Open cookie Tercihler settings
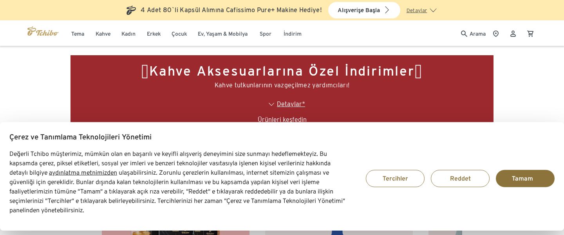The width and height of the screenshot is (564, 235). [x=395, y=179]
